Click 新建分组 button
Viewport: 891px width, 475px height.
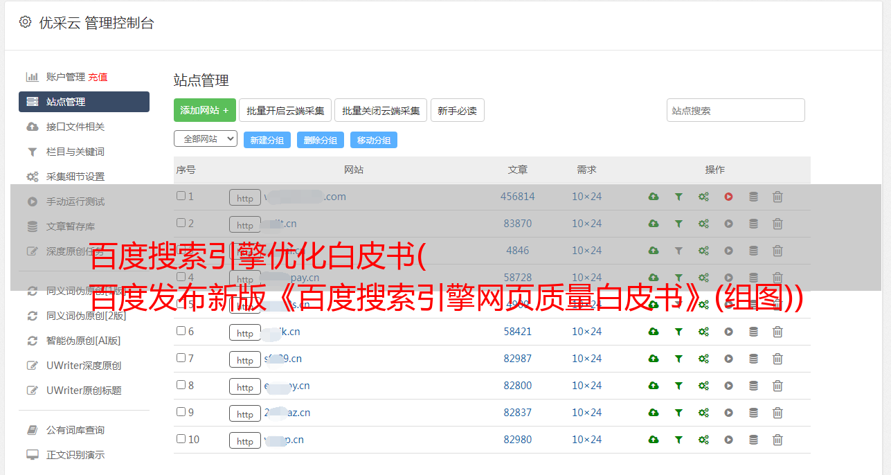(267, 140)
